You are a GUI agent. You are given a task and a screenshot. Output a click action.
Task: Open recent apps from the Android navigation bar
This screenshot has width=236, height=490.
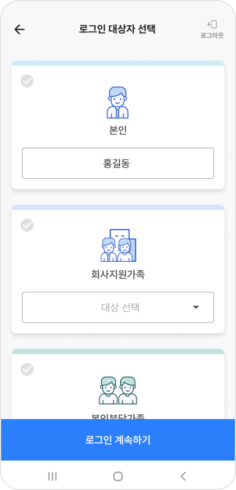point(52,477)
